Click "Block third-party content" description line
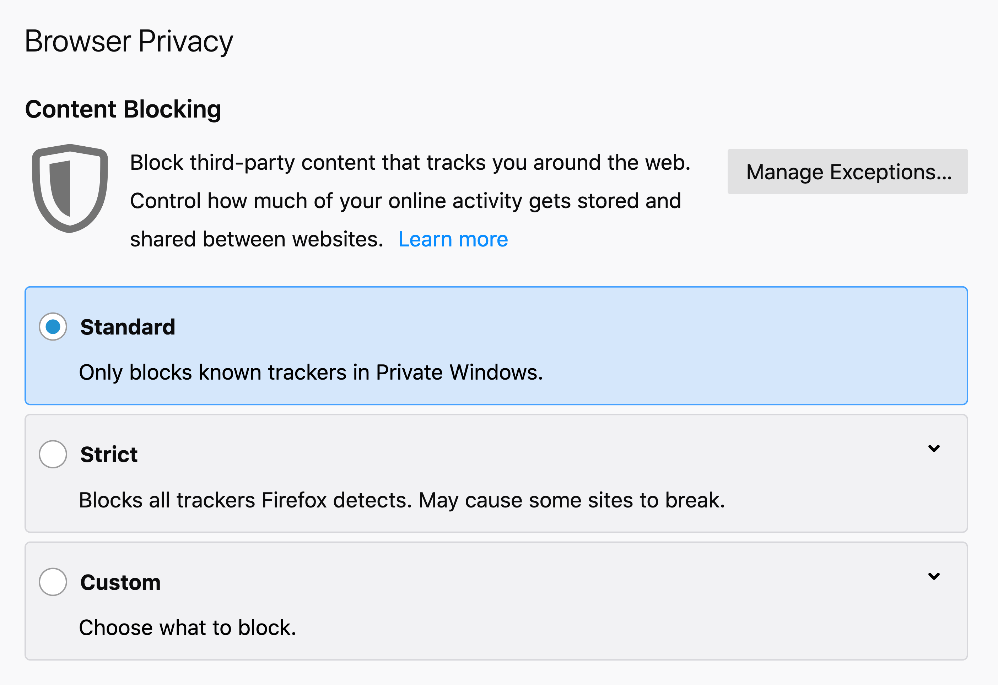The width and height of the screenshot is (998, 685). [x=410, y=163]
